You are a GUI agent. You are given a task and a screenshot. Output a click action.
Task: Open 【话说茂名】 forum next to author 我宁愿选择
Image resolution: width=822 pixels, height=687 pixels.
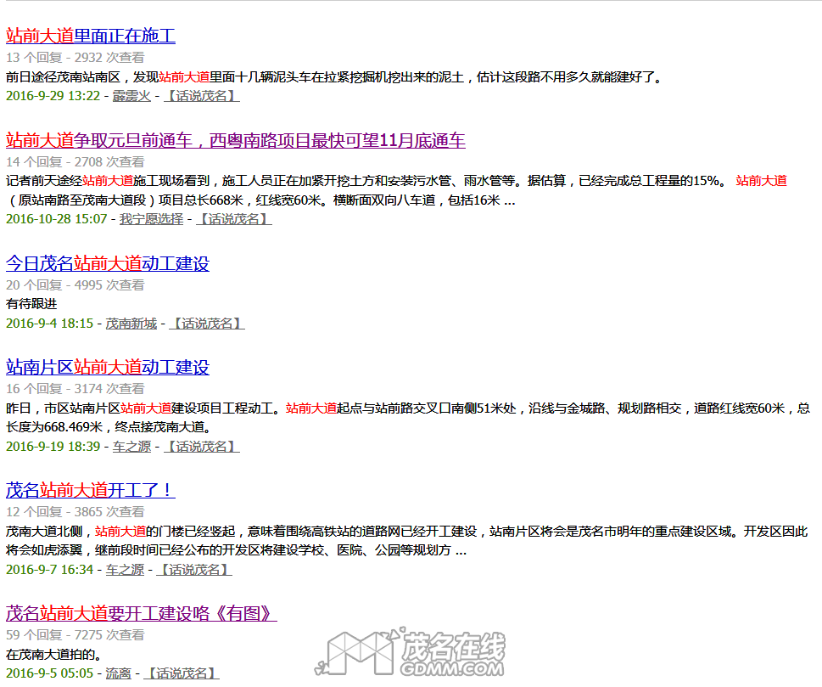point(233,219)
